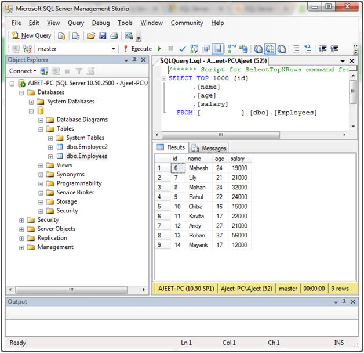Expand the Programmability folder node
Image resolution: width=364 pixels, height=353 pixels.
41,183
